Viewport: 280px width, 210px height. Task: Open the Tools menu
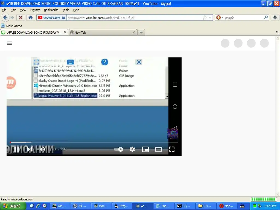point(66,10)
